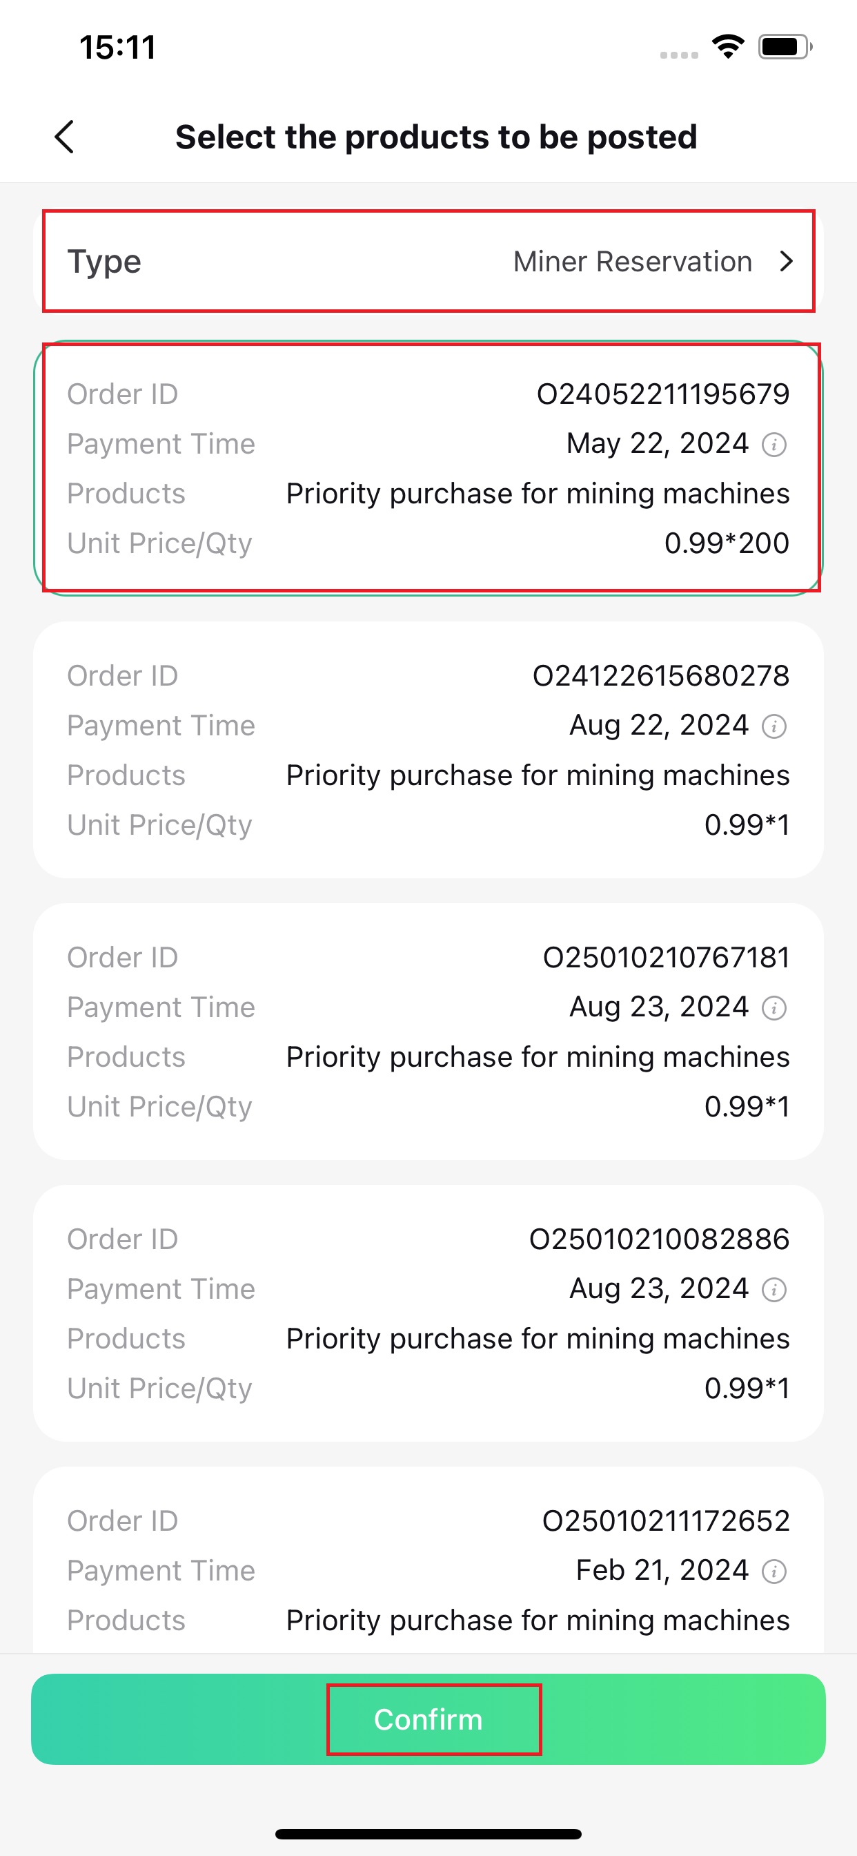Tap the iOS home indicator bar
The height and width of the screenshot is (1856, 857).
coord(428,1834)
